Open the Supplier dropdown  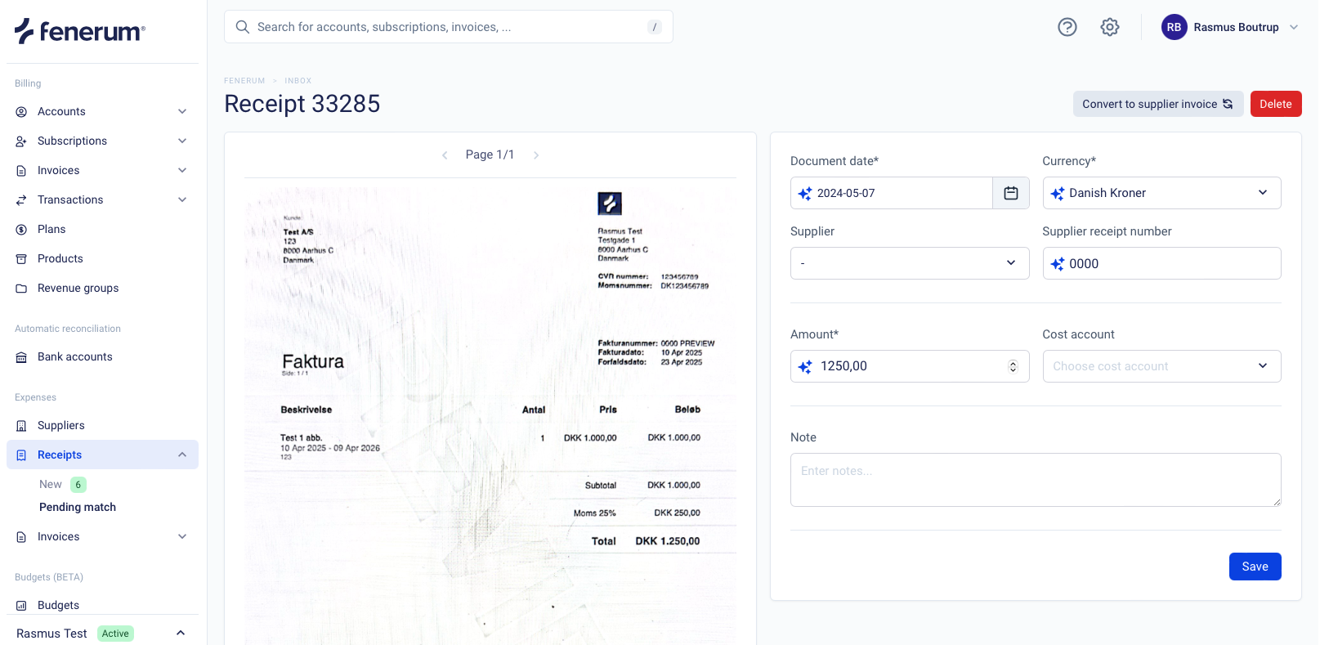tap(909, 263)
